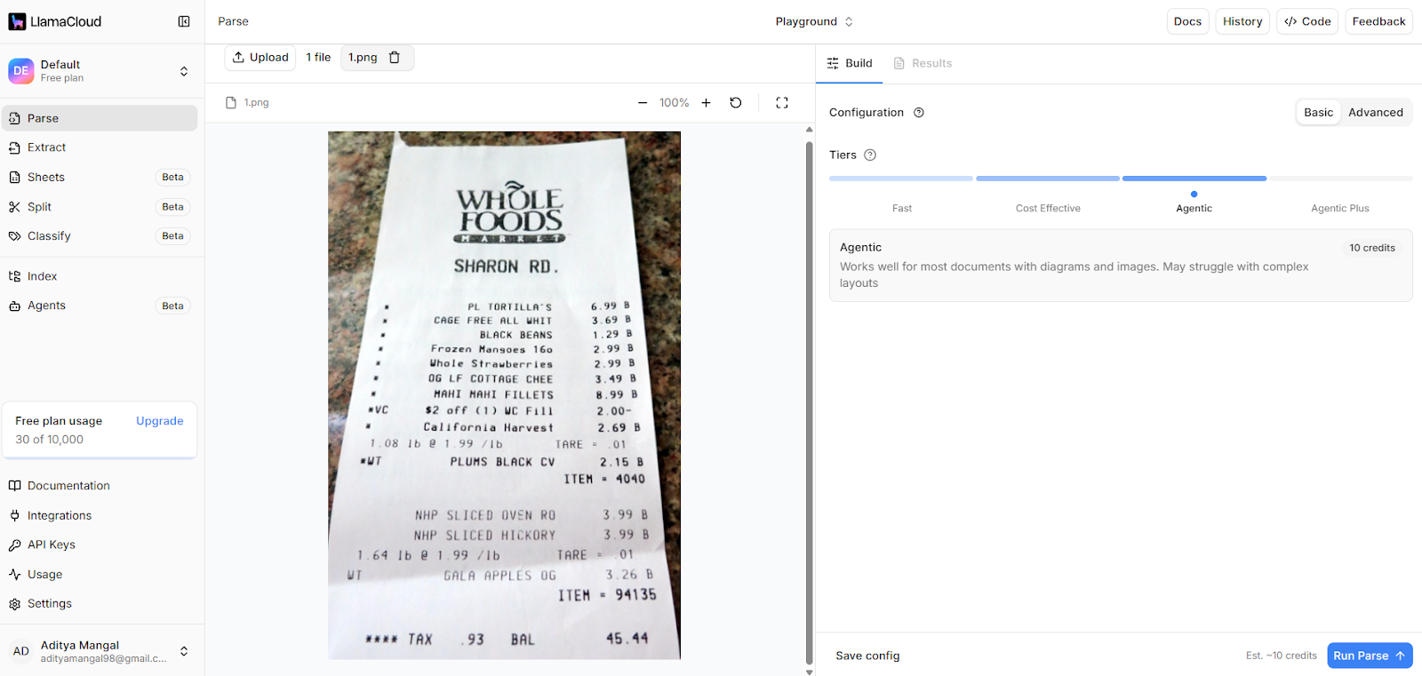This screenshot has height=676, width=1422.
Task: Open the Index section
Action: click(100, 276)
